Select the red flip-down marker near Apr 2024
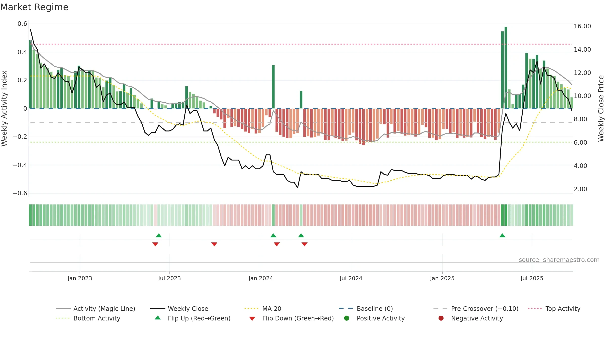Viewport: 608px width, 342px height. click(x=305, y=244)
